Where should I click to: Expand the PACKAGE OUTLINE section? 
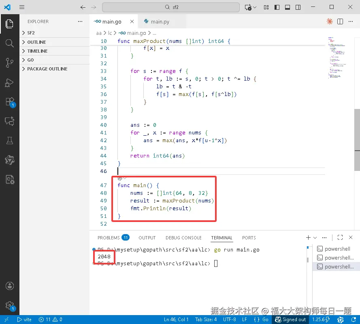click(x=54, y=69)
